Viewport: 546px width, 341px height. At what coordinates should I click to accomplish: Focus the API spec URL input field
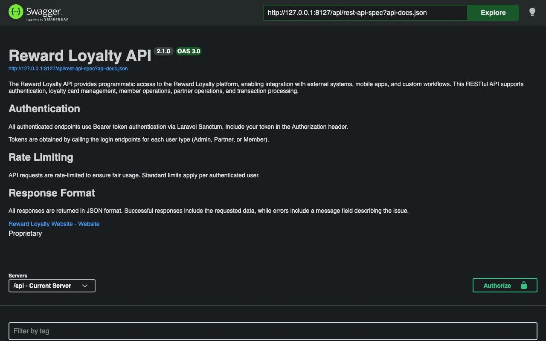[x=365, y=13]
